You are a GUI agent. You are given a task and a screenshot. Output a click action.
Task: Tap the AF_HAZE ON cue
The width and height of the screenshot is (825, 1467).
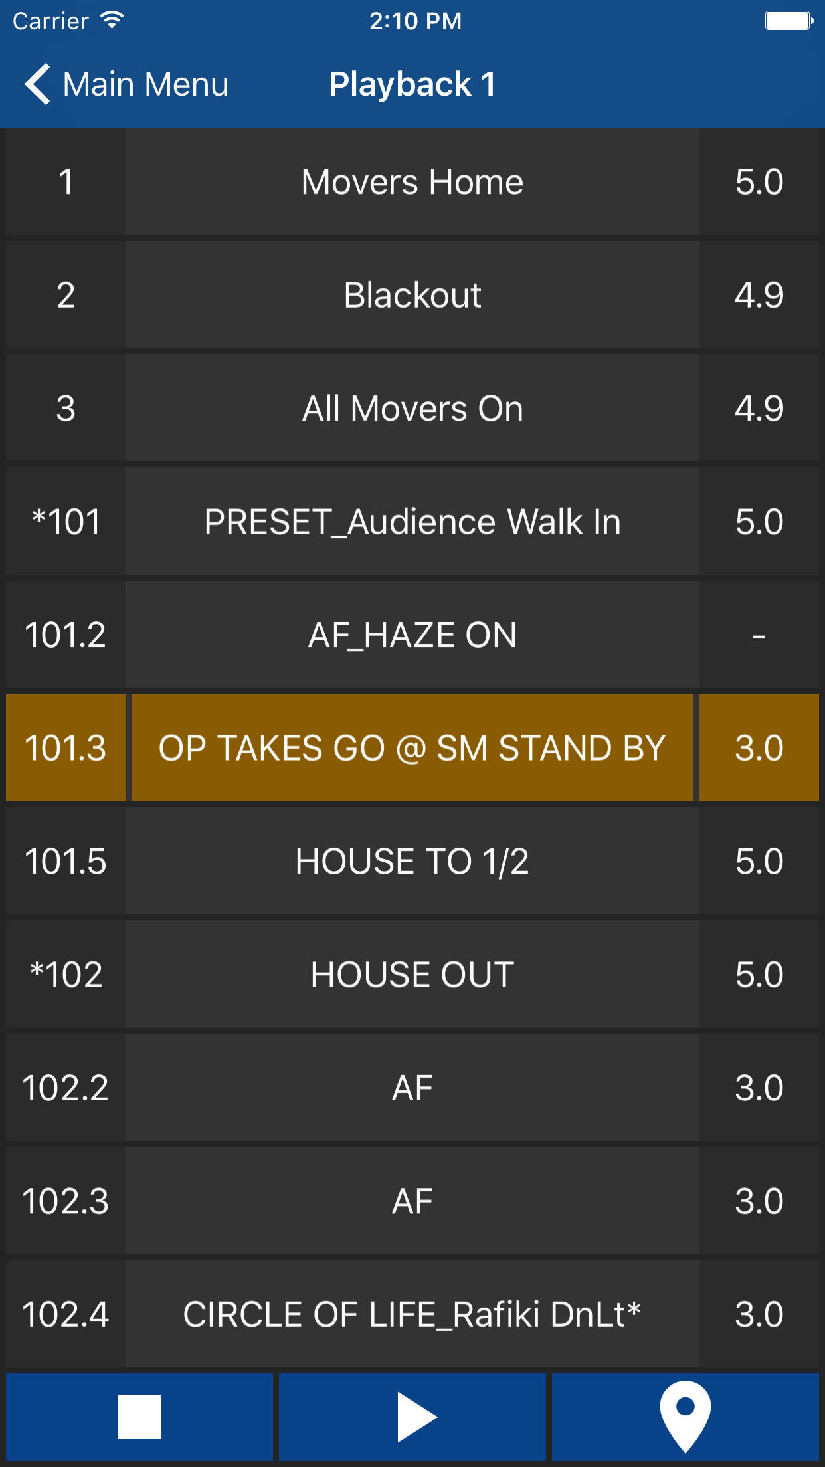point(412,635)
